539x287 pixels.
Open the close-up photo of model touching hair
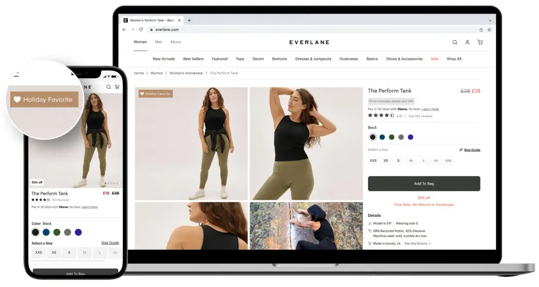pyautogui.click(x=306, y=144)
